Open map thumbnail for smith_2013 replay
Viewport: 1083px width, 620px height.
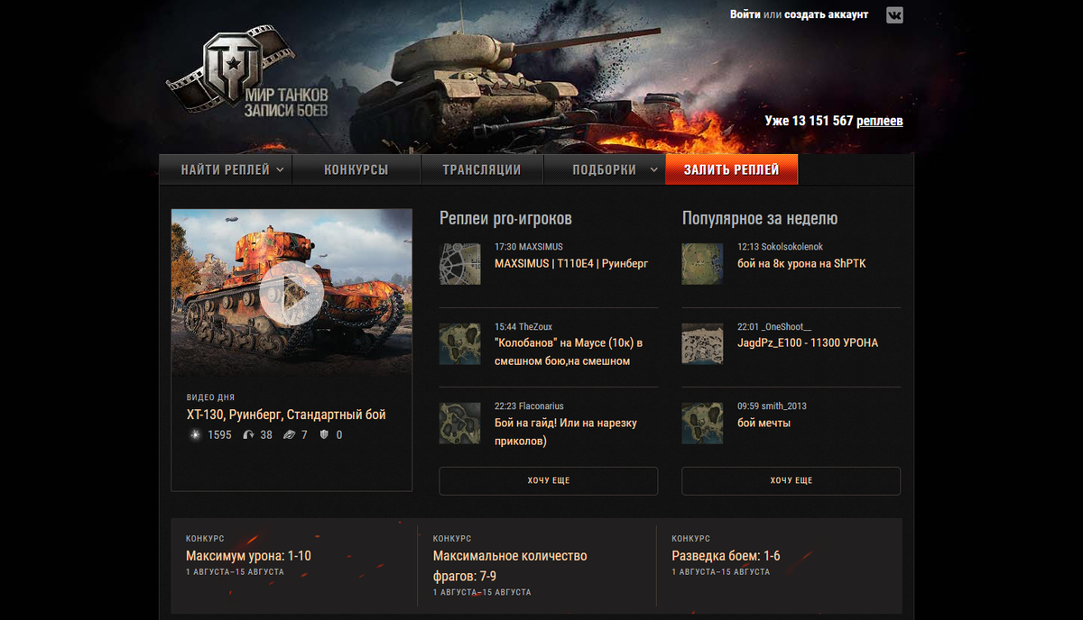702,424
